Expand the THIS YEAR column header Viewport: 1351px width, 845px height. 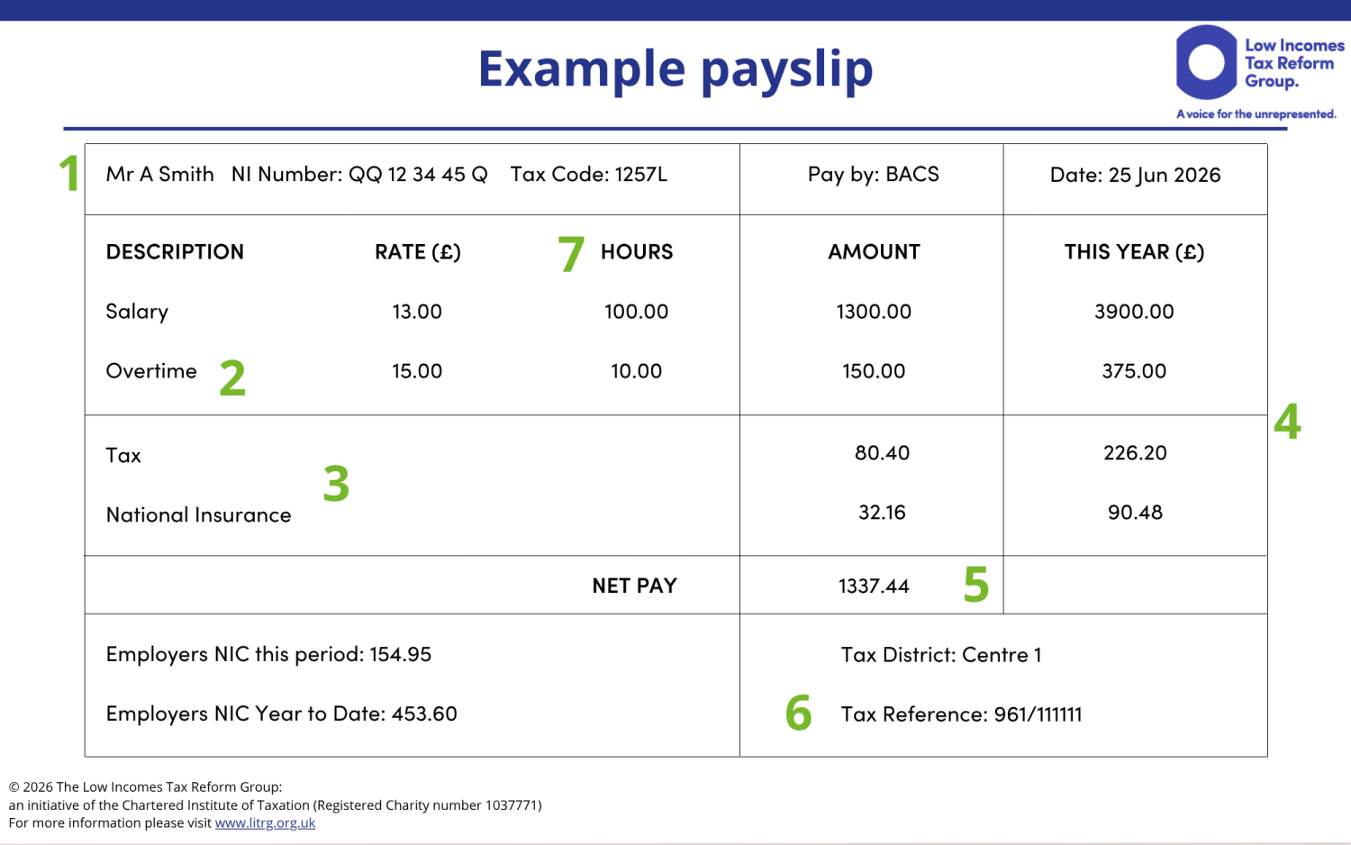click(x=1134, y=252)
